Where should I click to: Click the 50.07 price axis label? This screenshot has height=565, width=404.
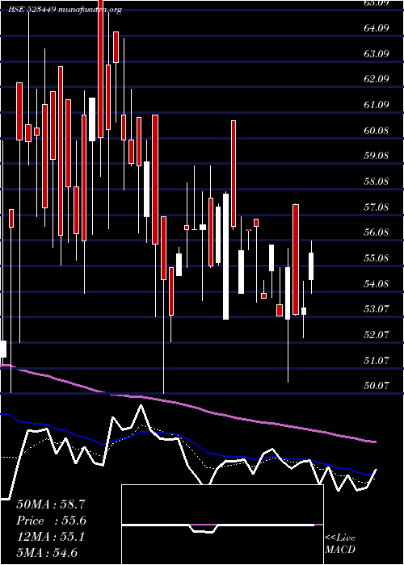(x=377, y=386)
